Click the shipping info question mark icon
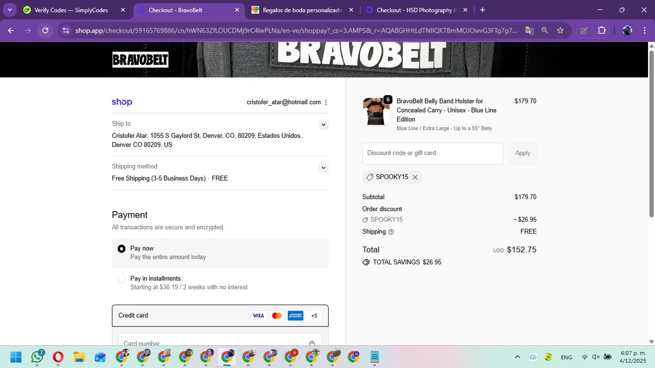 [391, 232]
